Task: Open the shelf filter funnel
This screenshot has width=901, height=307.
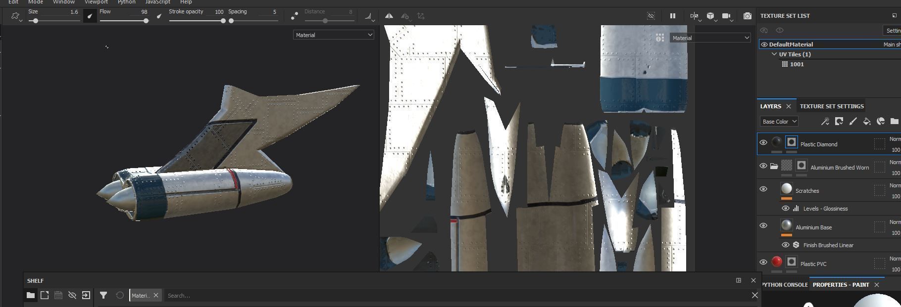Action: tap(103, 295)
